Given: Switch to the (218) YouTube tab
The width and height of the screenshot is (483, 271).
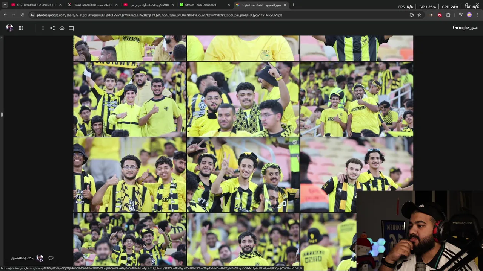Looking at the screenshot, I should coord(149,5).
